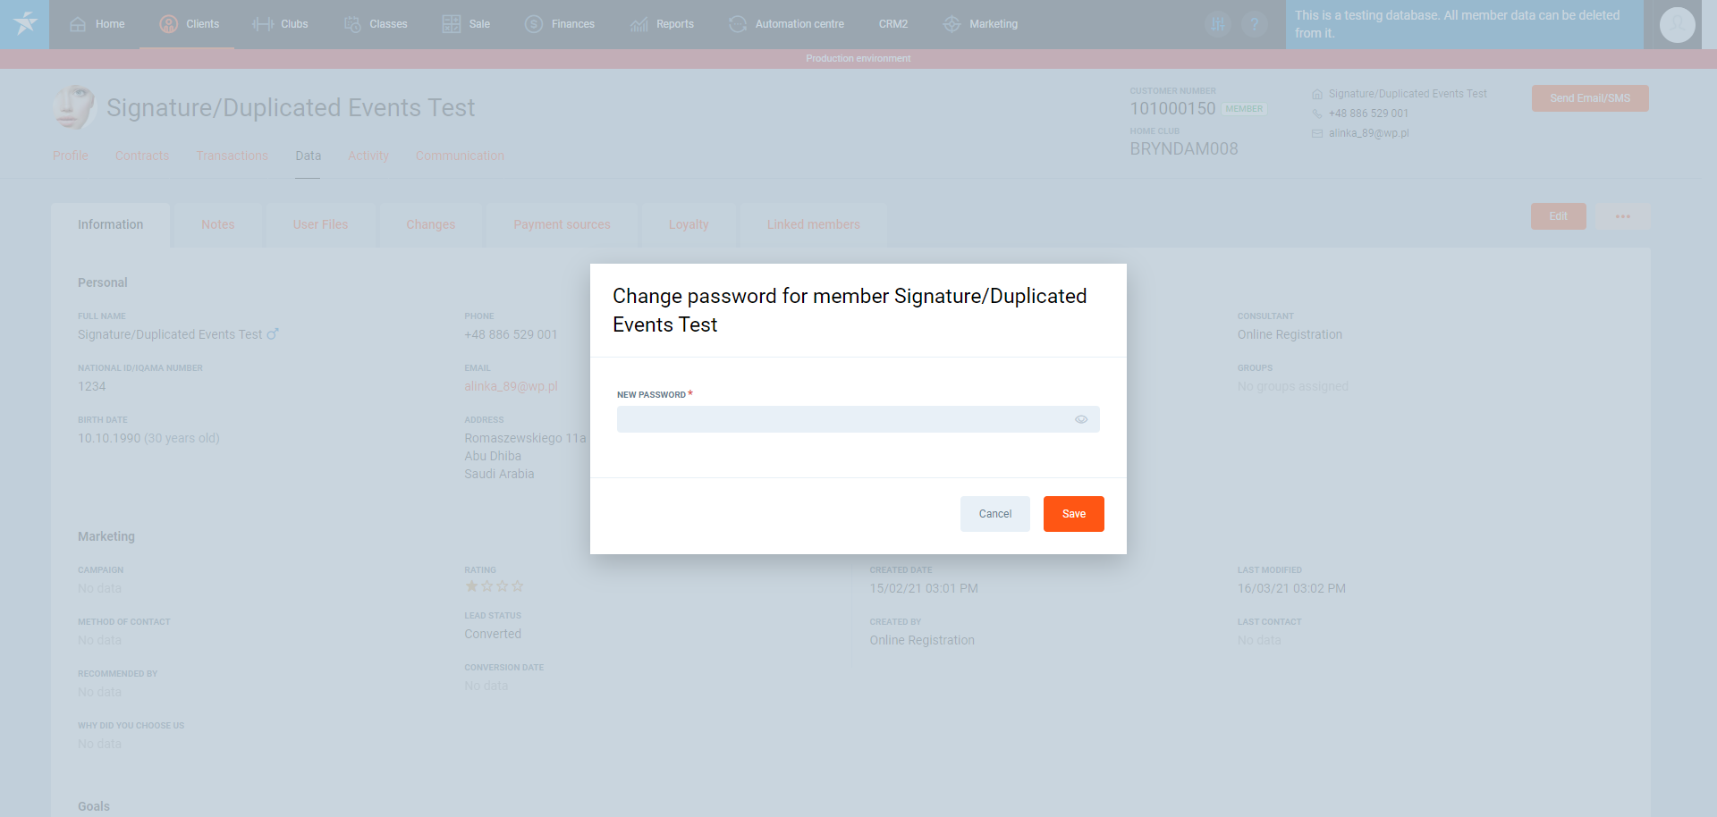The width and height of the screenshot is (1717, 817).
Task: Click the Send Email/SMS button
Action: tap(1589, 98)
